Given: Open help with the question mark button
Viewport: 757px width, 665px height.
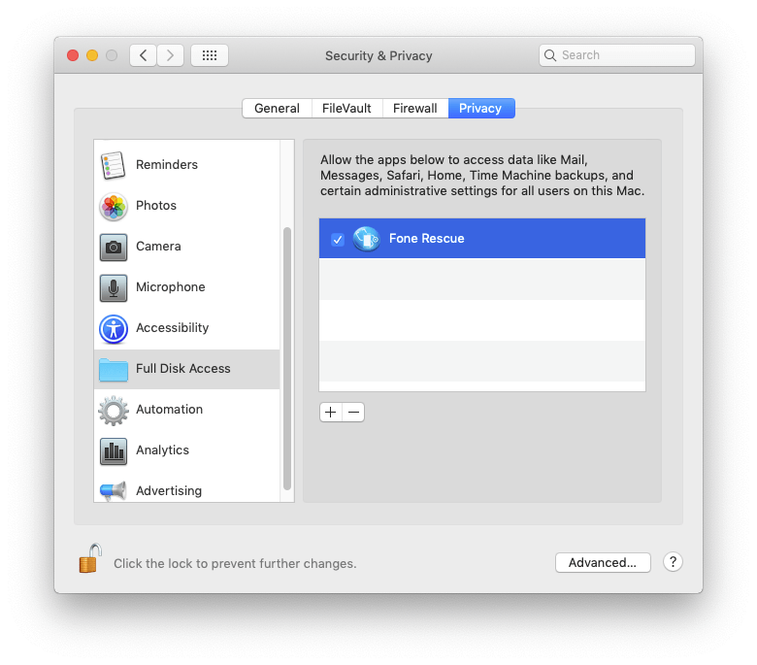Looking at the screenshot, I should pos(673,562).
